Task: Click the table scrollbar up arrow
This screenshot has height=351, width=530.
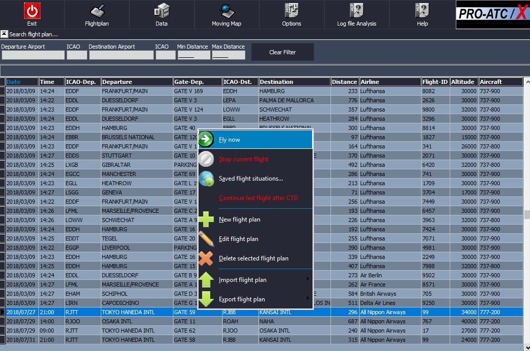Action: click(526, 81)
